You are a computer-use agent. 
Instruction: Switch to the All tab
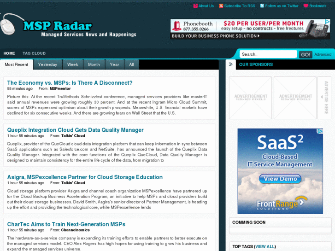coord(132,64)
